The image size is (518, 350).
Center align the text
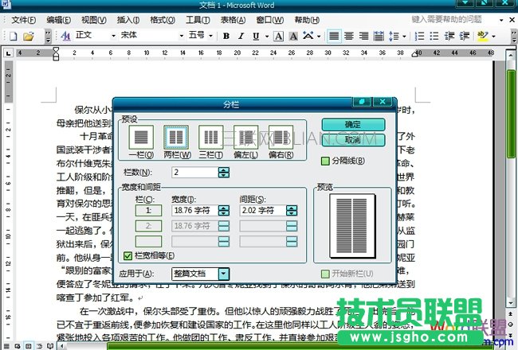tap(349, 36)
